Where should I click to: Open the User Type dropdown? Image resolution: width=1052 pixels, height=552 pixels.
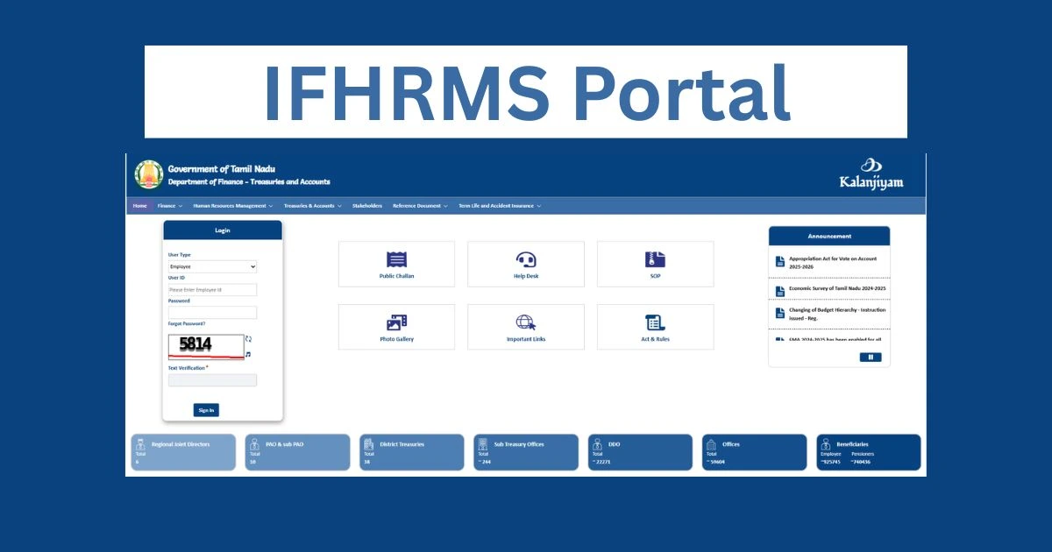[212, 266]
